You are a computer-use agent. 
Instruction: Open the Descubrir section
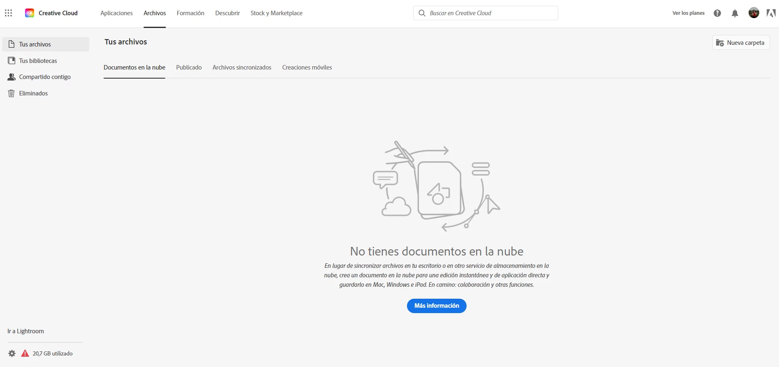tap(227, 13)
